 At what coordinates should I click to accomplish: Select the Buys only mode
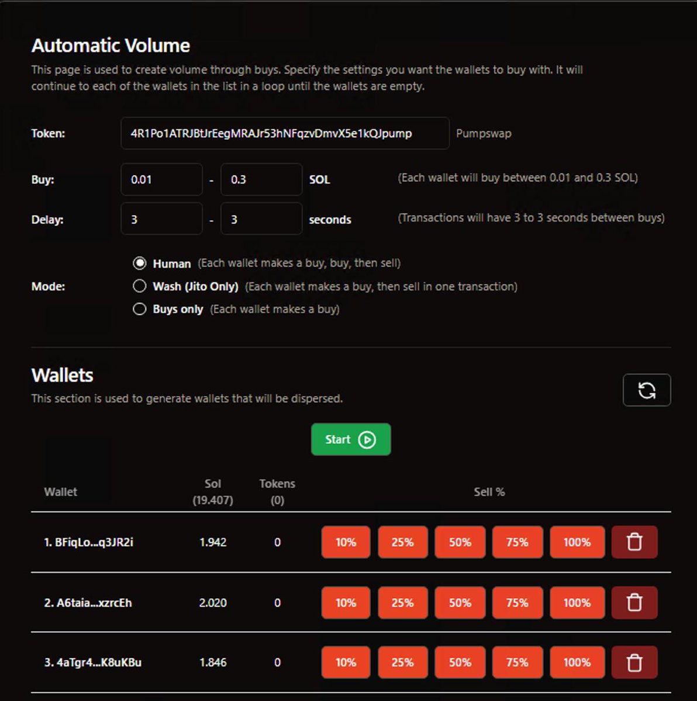139,309
